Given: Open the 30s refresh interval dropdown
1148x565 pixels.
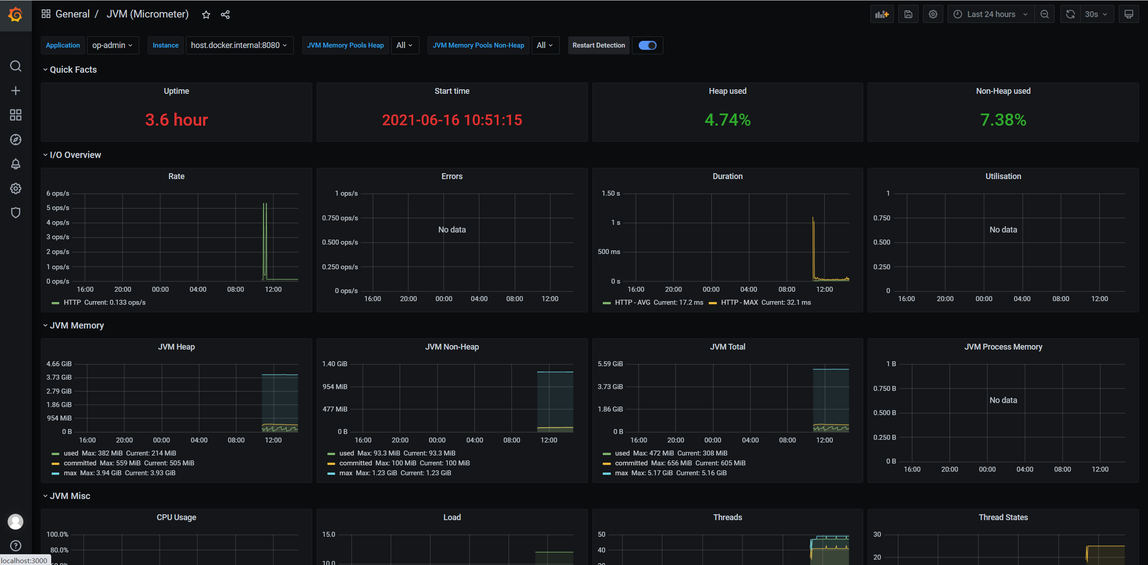Looking at the screenshot, I should point(1097,14).
